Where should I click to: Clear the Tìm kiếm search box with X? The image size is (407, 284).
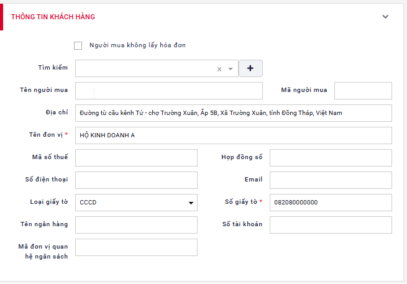pyautogui.click(x=219, y=69)
